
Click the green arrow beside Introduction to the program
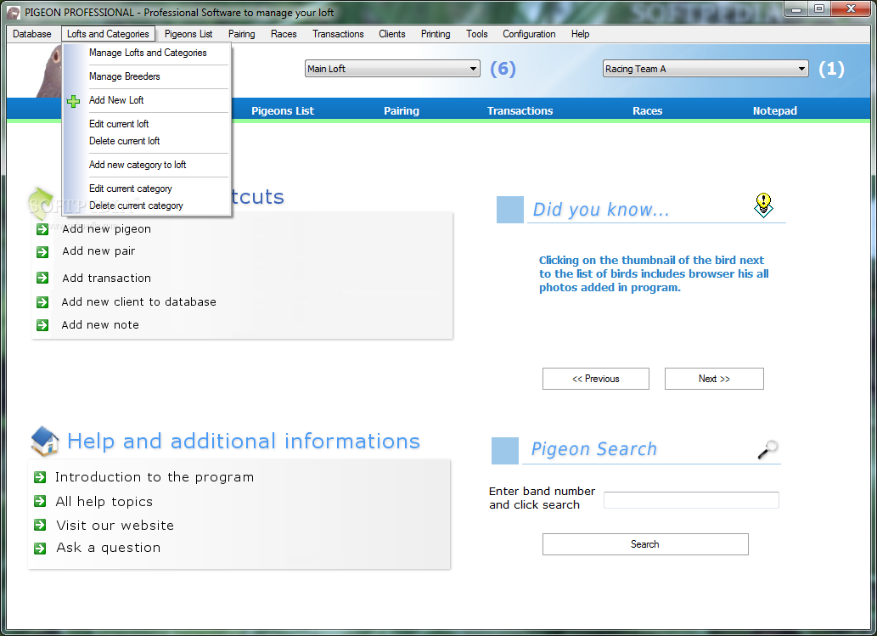click(40, 477)
